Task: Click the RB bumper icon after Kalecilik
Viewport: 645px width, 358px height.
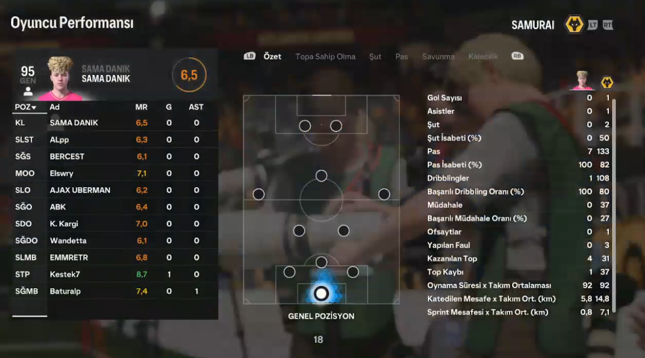Action: tap(518, 56)
